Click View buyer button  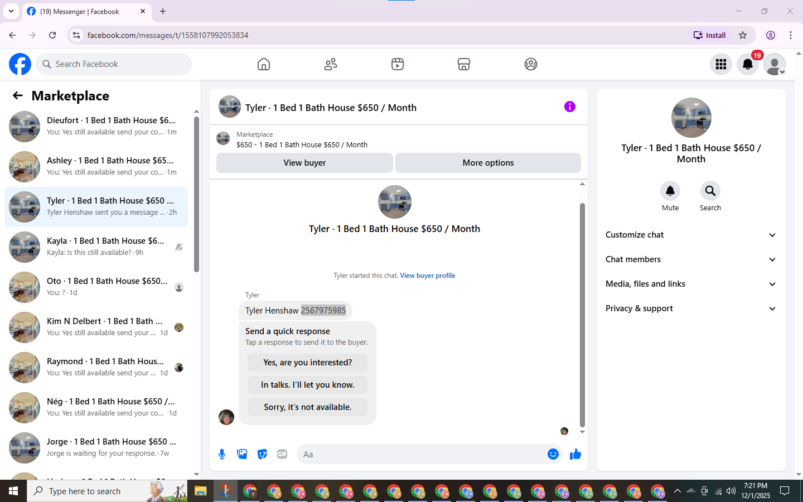coord(304,163)
